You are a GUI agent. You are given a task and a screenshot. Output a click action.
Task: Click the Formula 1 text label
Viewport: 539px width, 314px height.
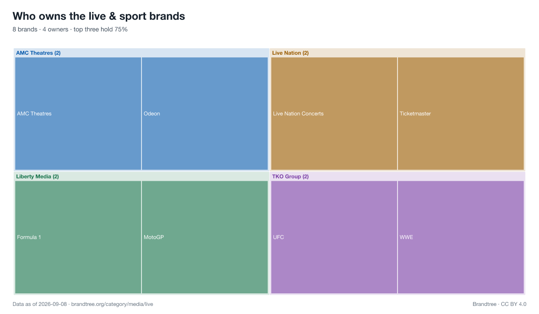pyautogui.click(x=29, y=237)
